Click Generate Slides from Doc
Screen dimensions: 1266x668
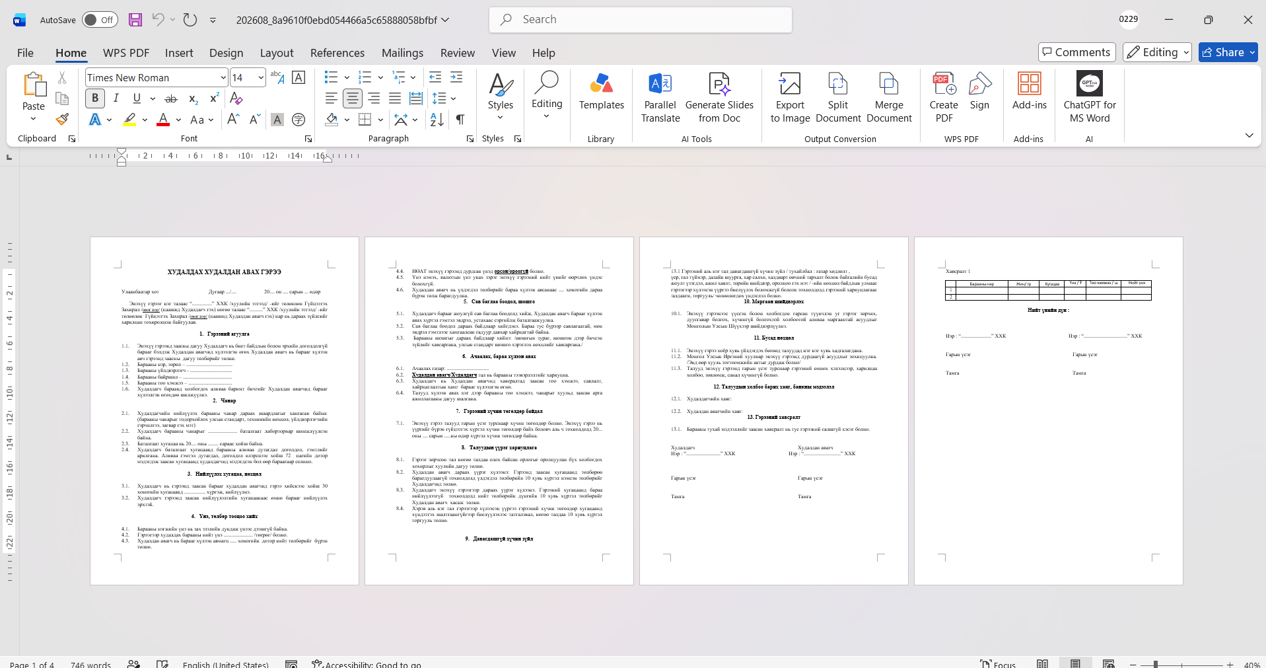tap(719, 98)
